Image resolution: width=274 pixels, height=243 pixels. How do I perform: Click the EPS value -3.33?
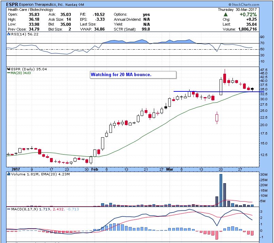(x=100, y=19)
